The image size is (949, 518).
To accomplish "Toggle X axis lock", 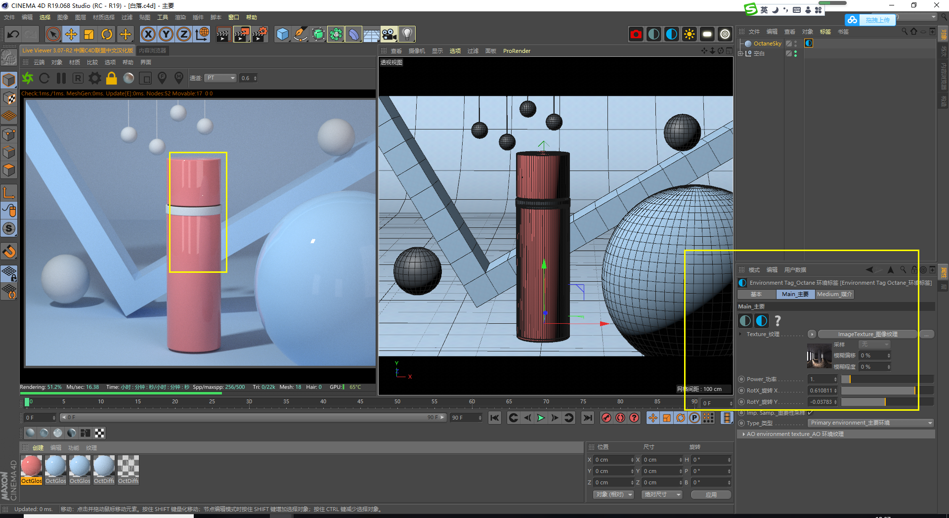I will point(148,34).
